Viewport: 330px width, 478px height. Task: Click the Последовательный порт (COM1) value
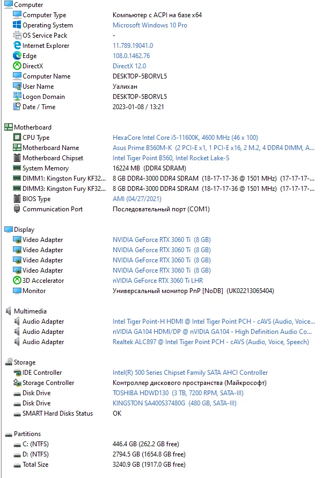pos(161,209)
